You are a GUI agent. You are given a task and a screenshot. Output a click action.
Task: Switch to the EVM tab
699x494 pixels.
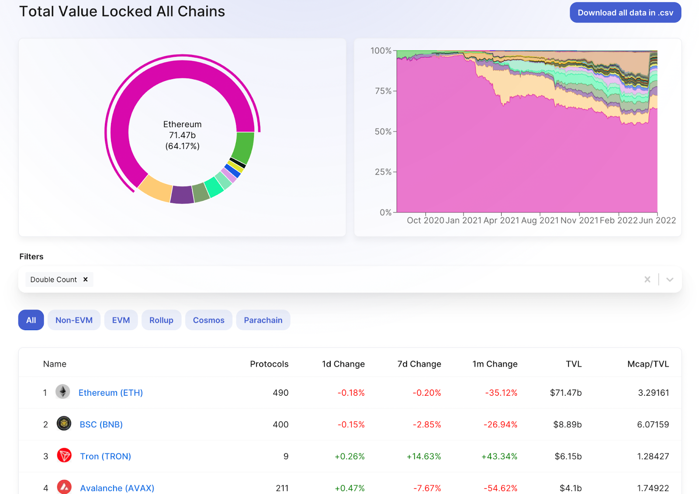(x=121, y=320)
